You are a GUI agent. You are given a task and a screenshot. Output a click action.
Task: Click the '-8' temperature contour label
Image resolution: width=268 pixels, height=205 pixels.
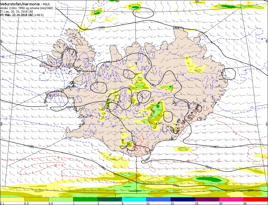coord(71,41)
